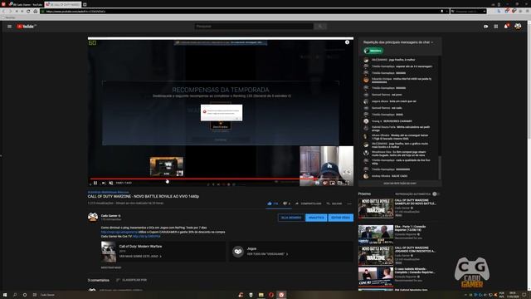Viewport: 531px width, 299px height.
Task: Open File Explorer folder from taskbar
Action: coord(261,295)
